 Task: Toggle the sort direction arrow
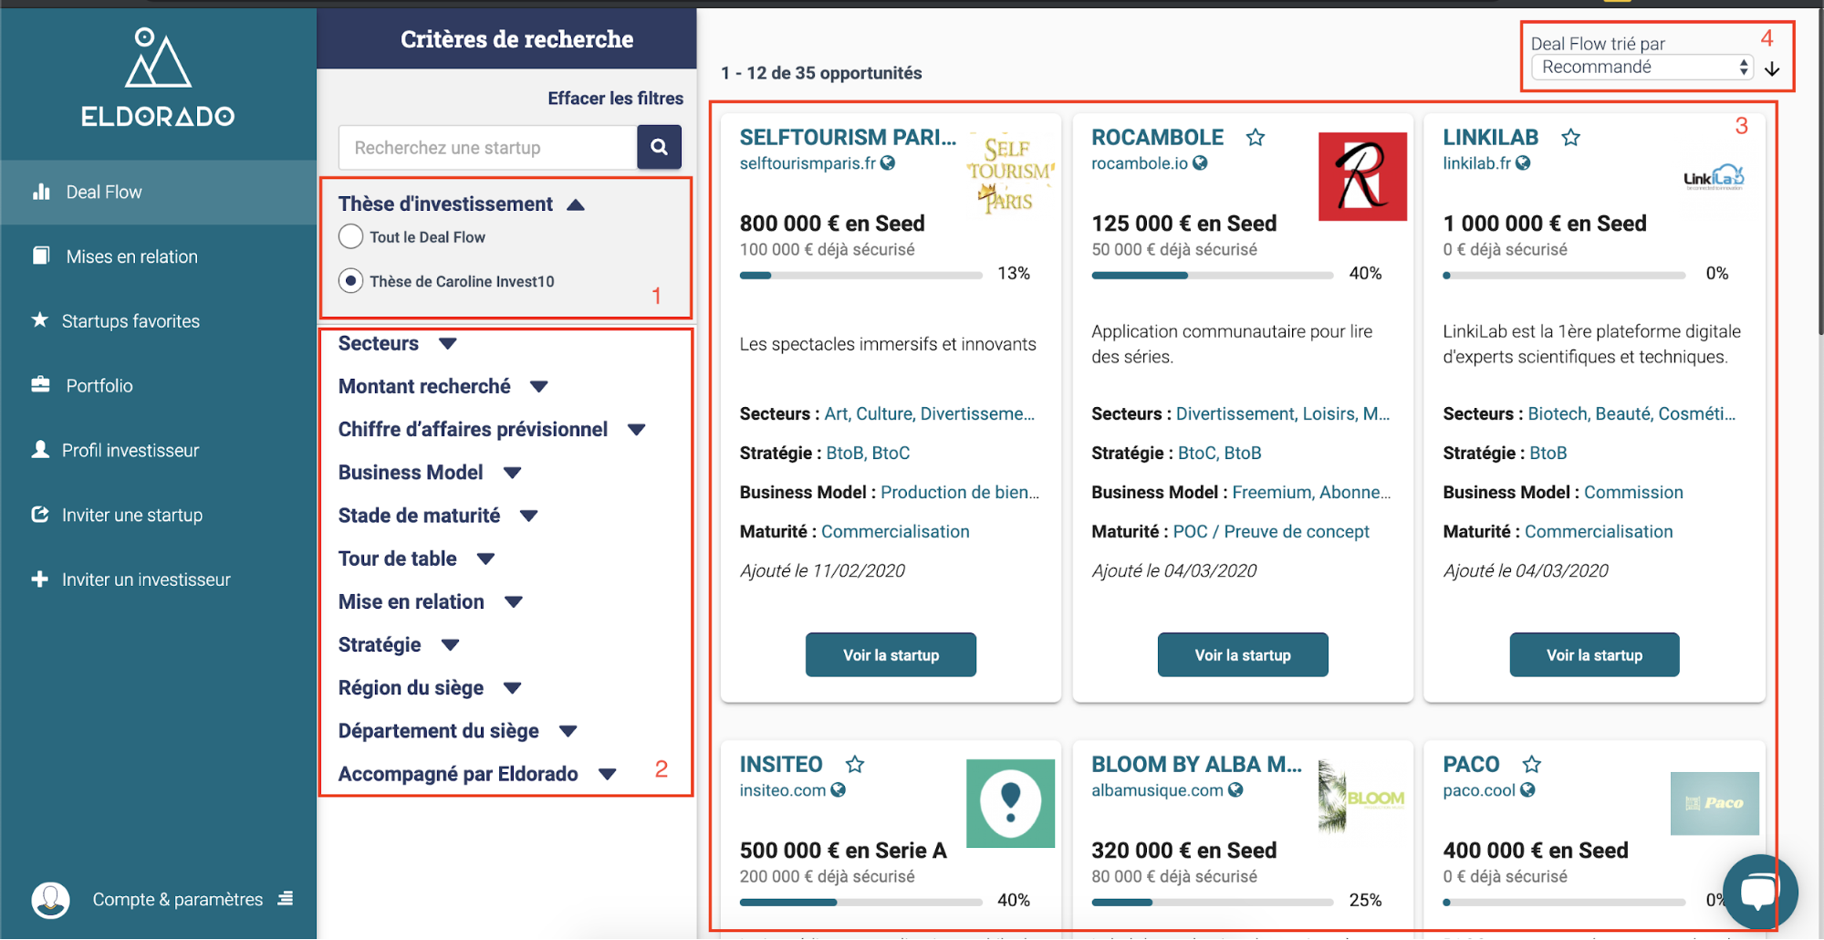tap(1772, 68)
